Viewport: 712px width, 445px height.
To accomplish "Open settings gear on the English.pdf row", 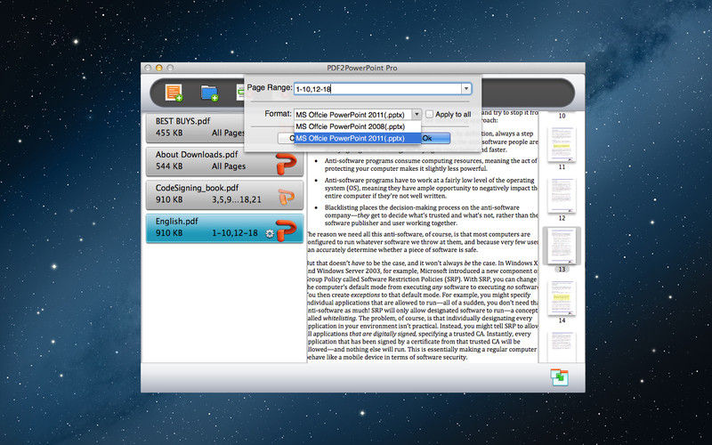I will 270,233.
